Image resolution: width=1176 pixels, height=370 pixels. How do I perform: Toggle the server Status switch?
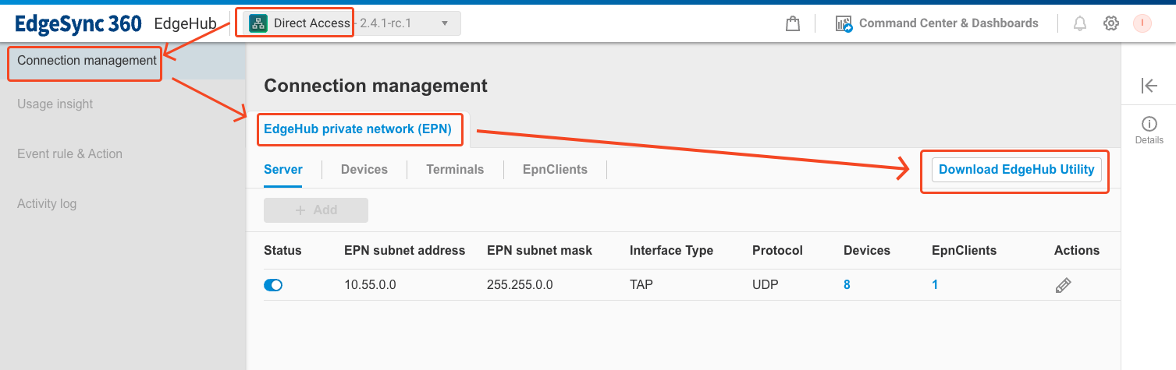[273, 285]
